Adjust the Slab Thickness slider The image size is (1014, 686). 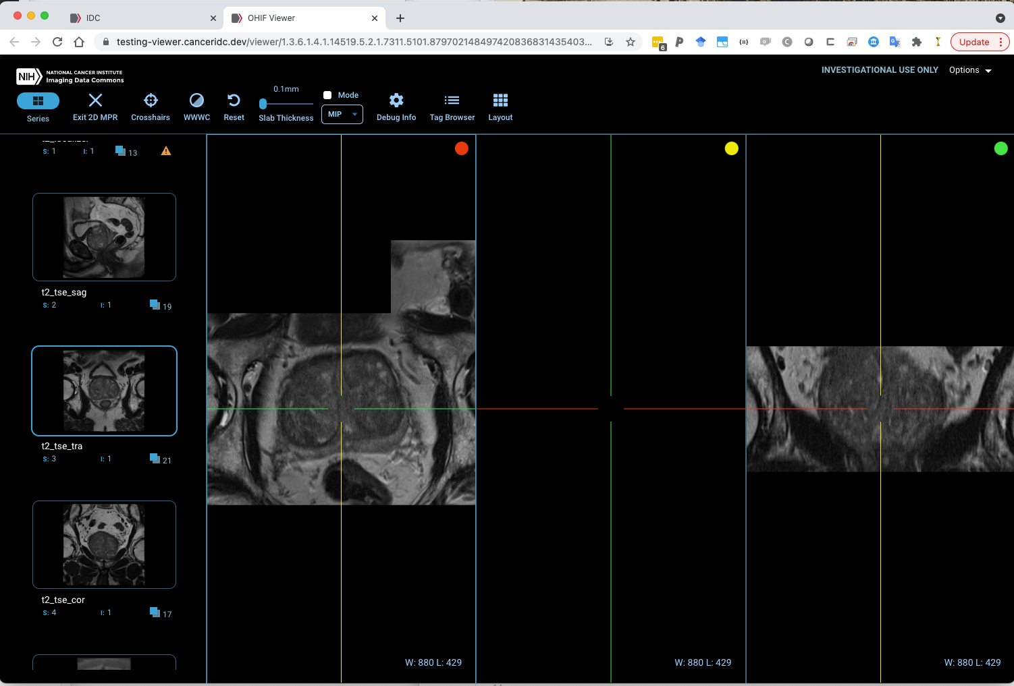[x=263, y=104]
